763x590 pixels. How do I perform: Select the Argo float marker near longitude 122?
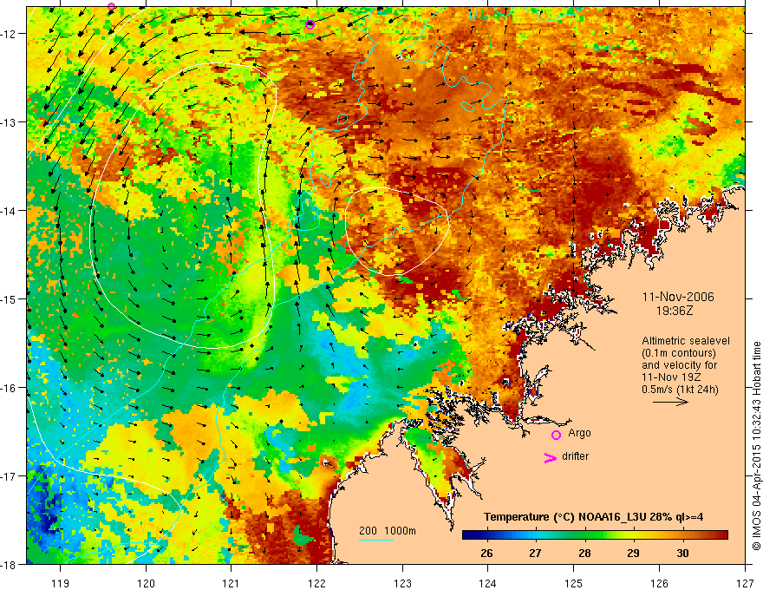coord(310,24)
